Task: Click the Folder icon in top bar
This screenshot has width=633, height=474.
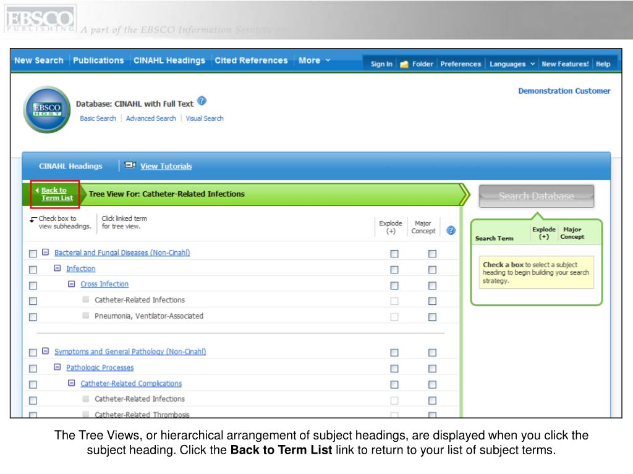Action: pyautogui.click(x=404, y=64)
